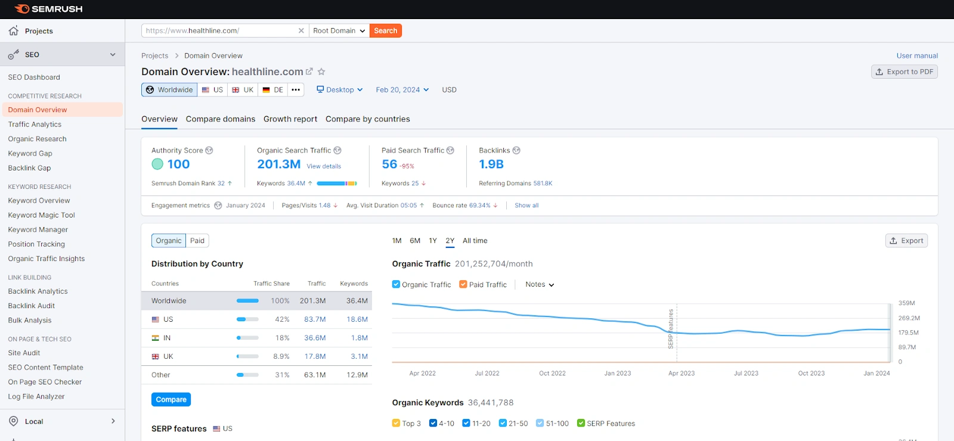Click the Worldwide globe icon
This screenshot has width=954, height=441.
point(150,90)
